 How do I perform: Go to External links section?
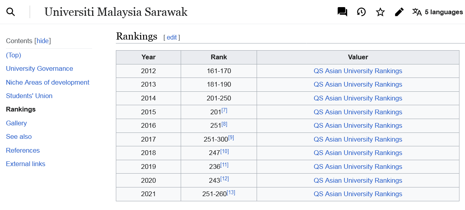25,164
